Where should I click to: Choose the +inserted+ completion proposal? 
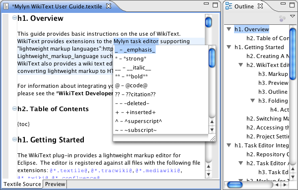pos(161,112)
